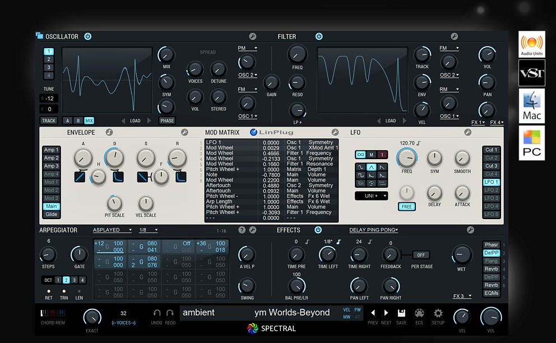Save the current preset with disk icon

pyautogui.click(x=401, y=313)
